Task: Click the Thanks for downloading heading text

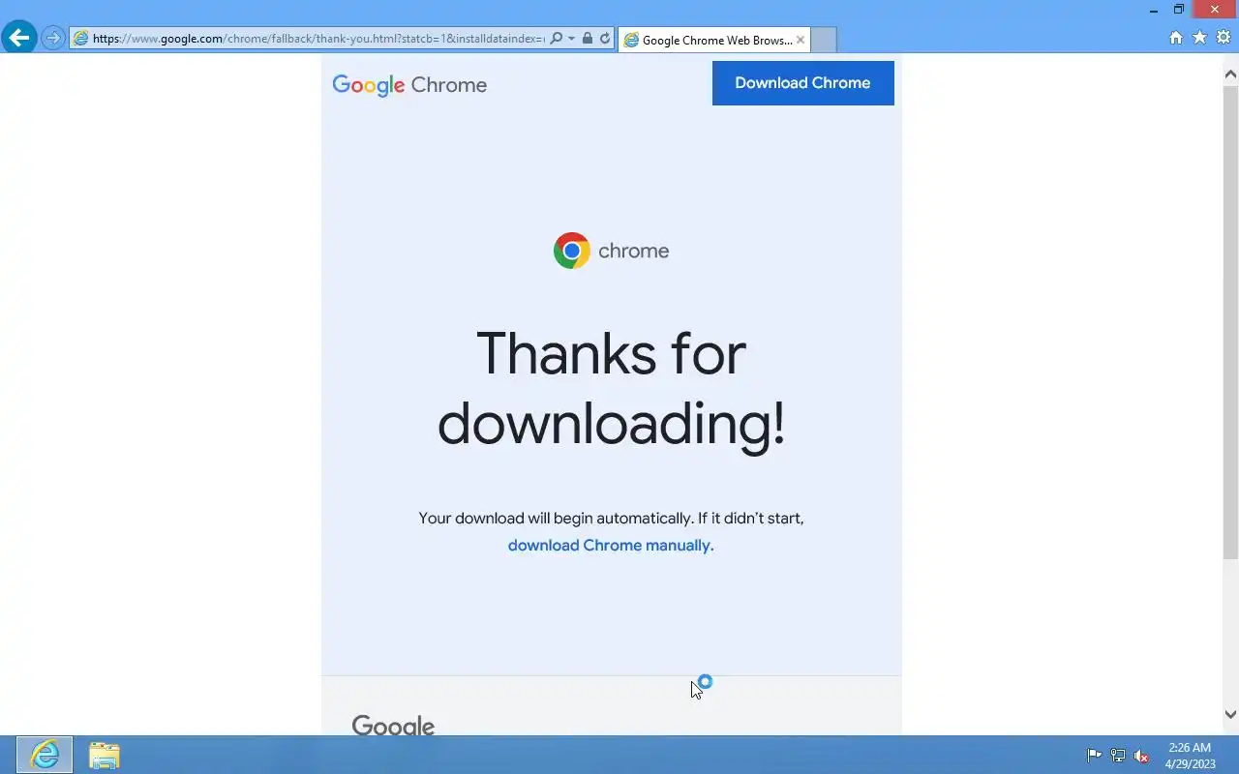Action: 611,388
